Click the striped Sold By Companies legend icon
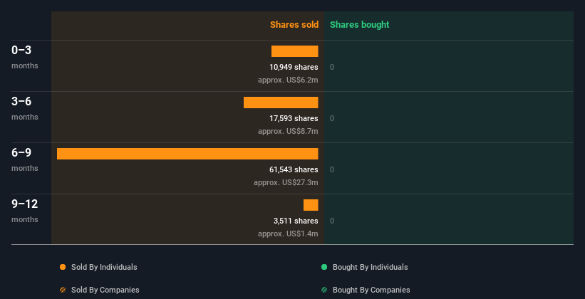Screen dimensions: 585x299 [x=63, y=290]
